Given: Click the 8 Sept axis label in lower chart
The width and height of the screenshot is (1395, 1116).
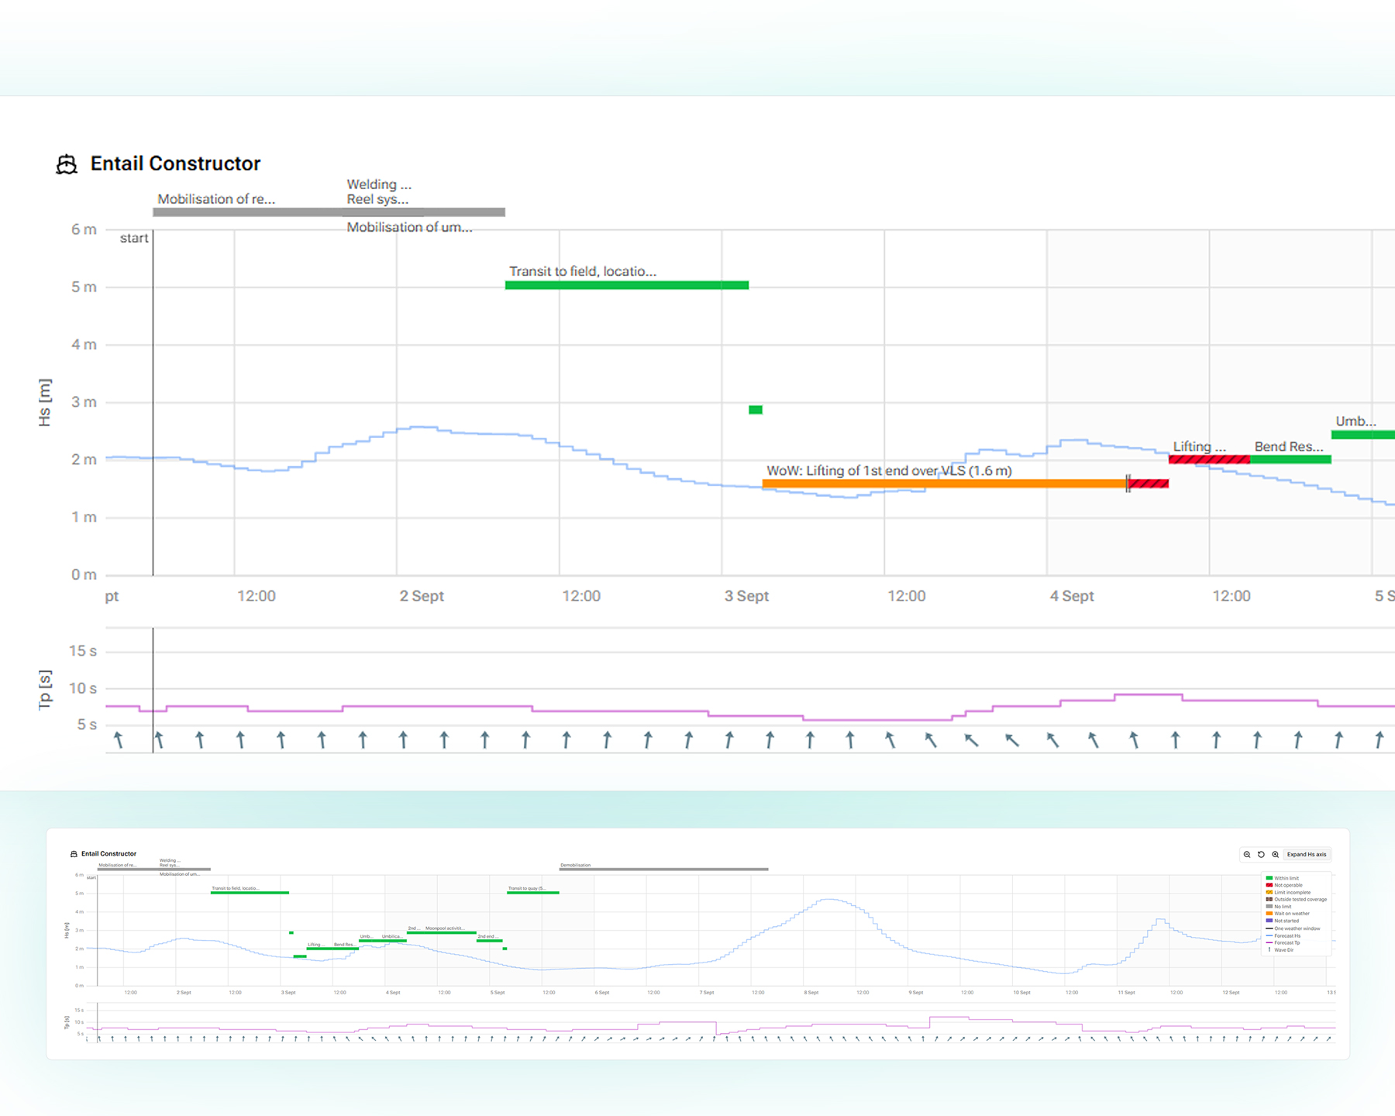Looking at the screenshot, I should click(811, 993).
